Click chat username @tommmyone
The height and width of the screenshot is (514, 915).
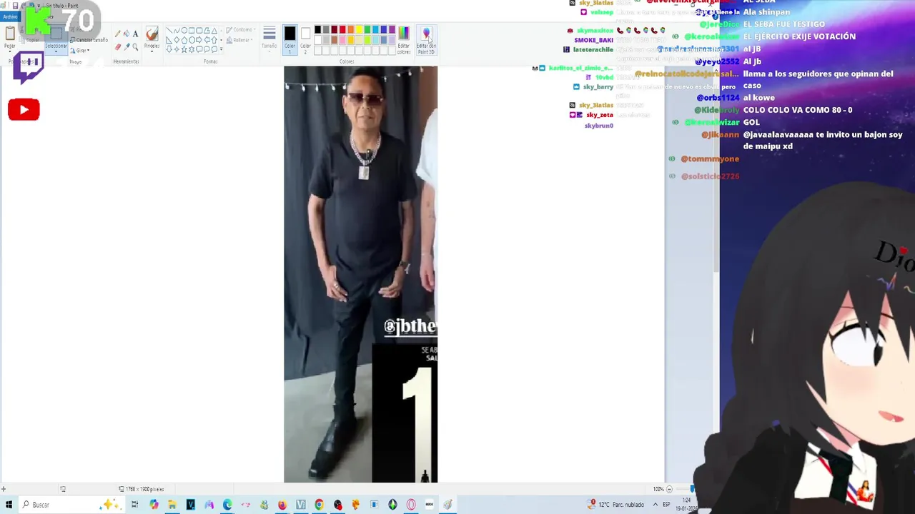(x=710, y=158)
